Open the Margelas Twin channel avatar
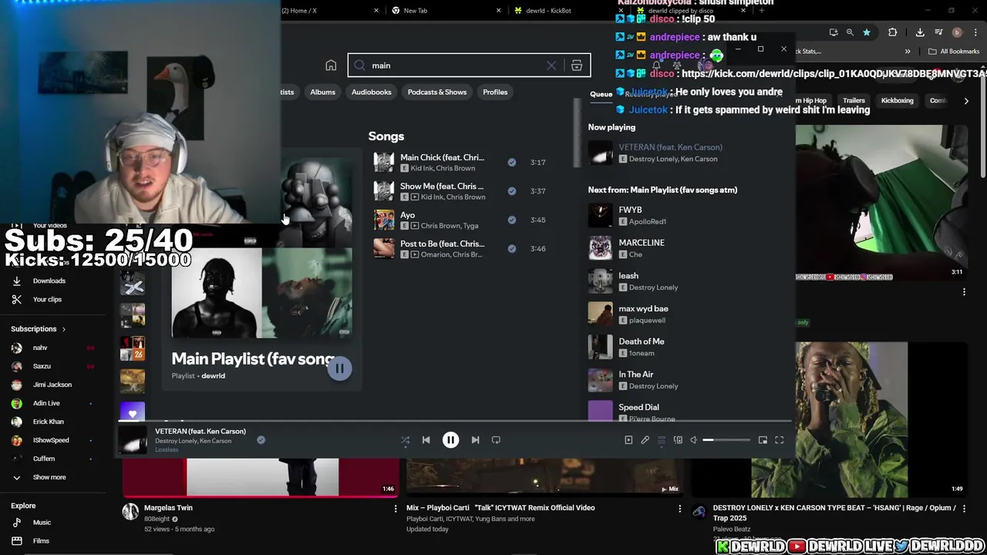 [130, 511]
